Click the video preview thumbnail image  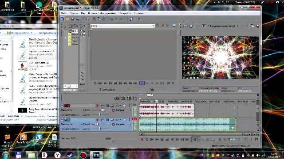pyautogui.click(x=220, y=57)
